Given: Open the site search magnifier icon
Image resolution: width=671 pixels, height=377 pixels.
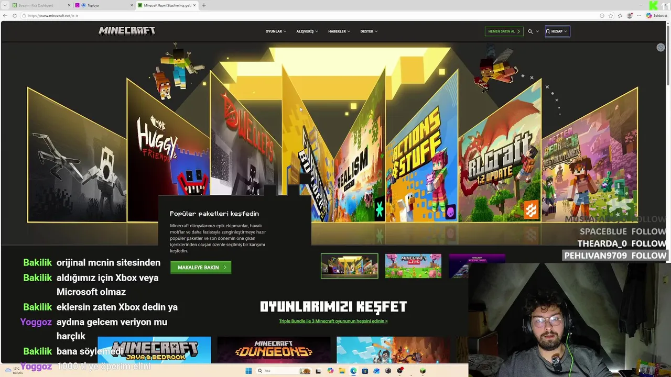Looking at the screenshot, I should (x=530, y=31).
